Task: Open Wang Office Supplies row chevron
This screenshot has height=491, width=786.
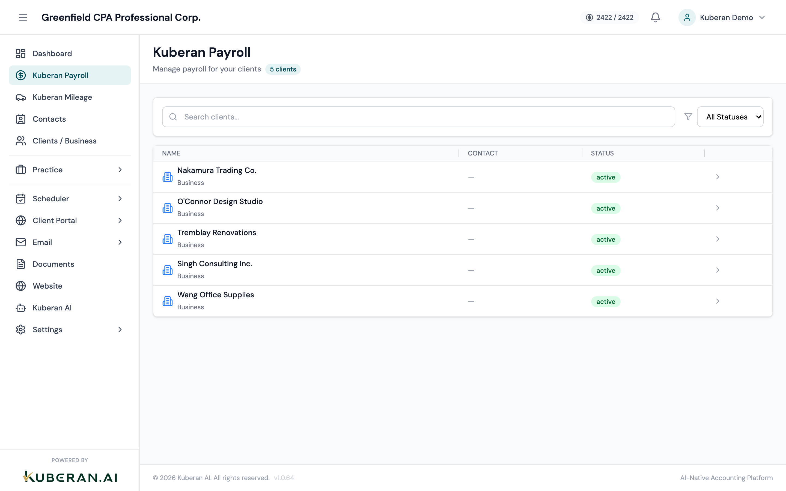Action: 717,301
